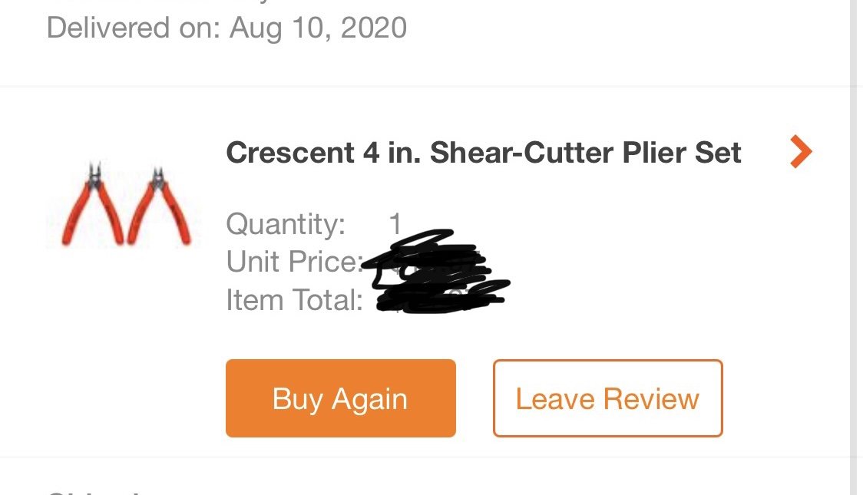Click the Shear-Cutter text in the product name
The width and height of the screenshot is (863, 495).
(522, 153)
